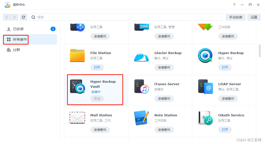Select 社群 in the sidebar
Image resolution: width=265 pixels, height=144 pixels.
point(30,50)
